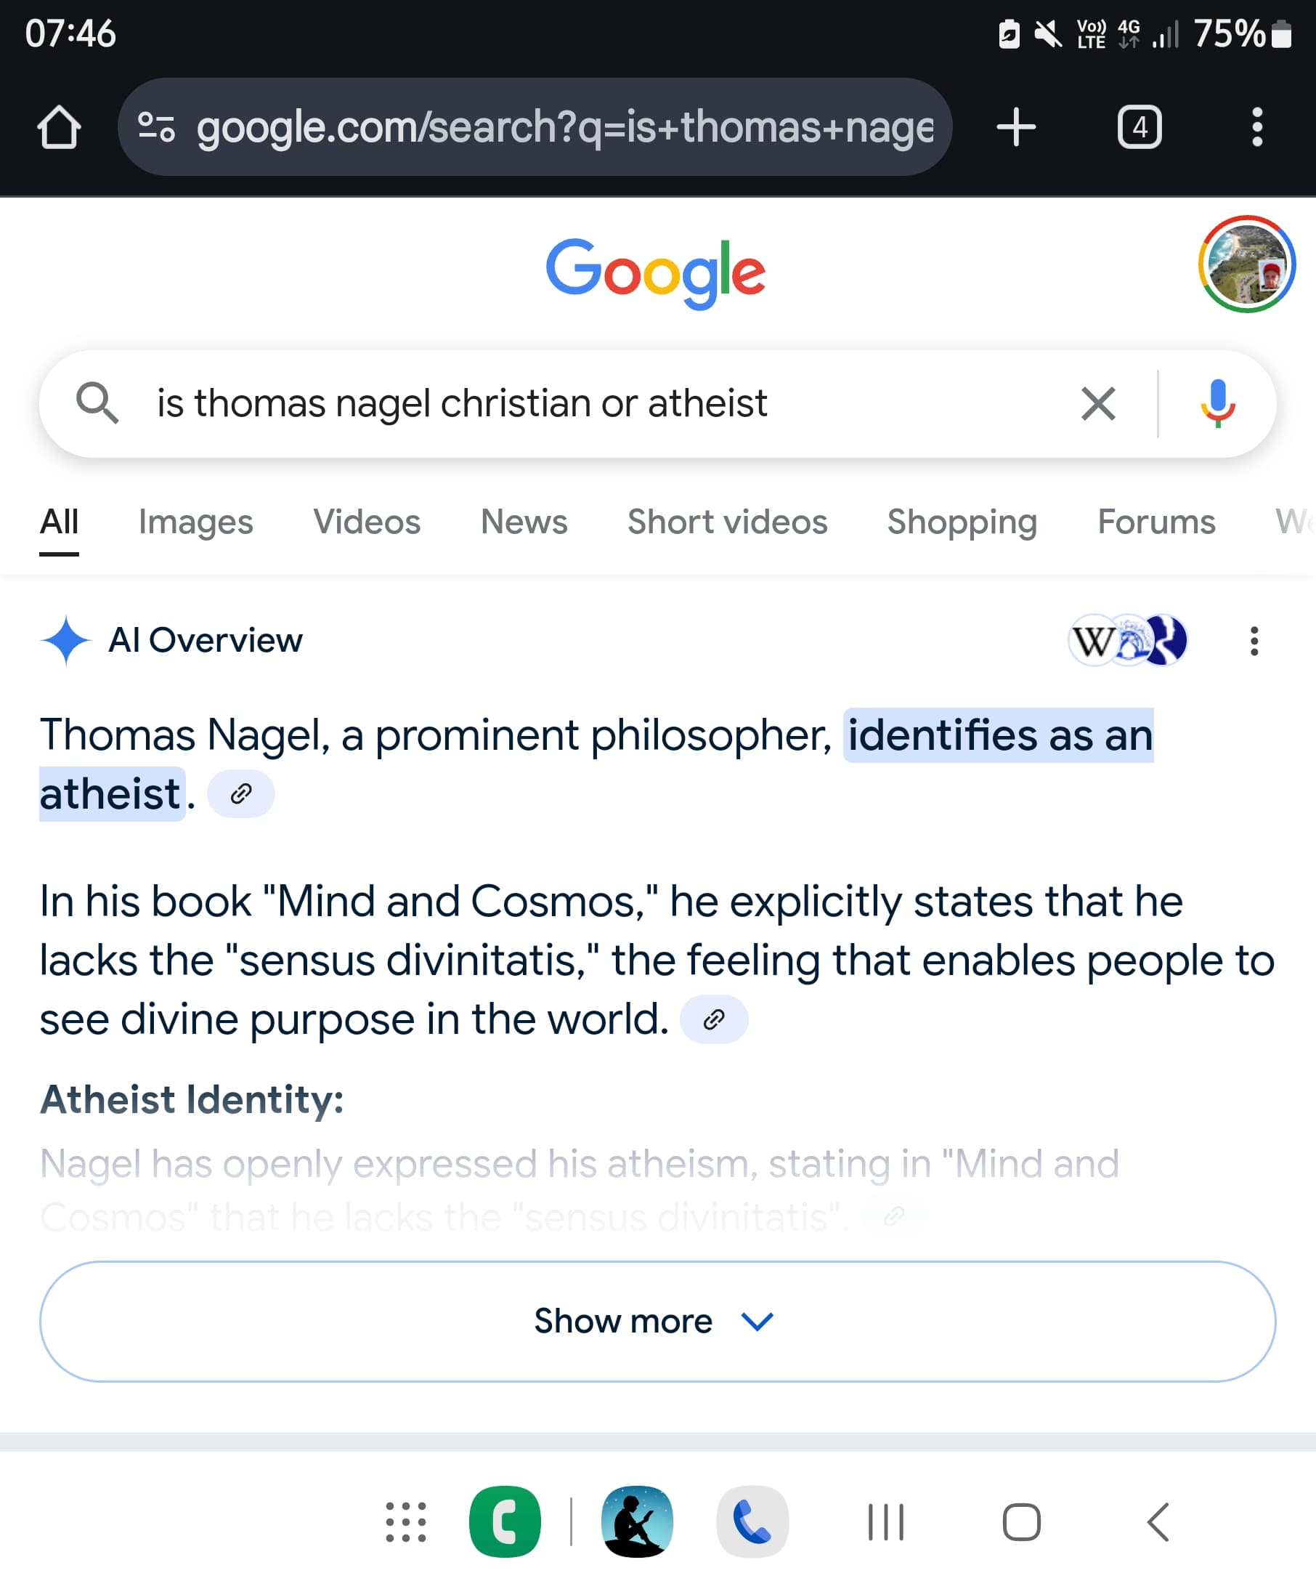Open the browser three-dot menu
The image size is (1316, 1581).
point(1256,127)
